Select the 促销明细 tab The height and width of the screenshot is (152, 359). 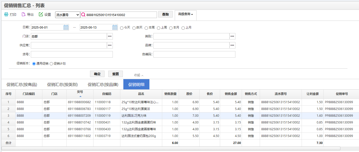tap(136, 84)
